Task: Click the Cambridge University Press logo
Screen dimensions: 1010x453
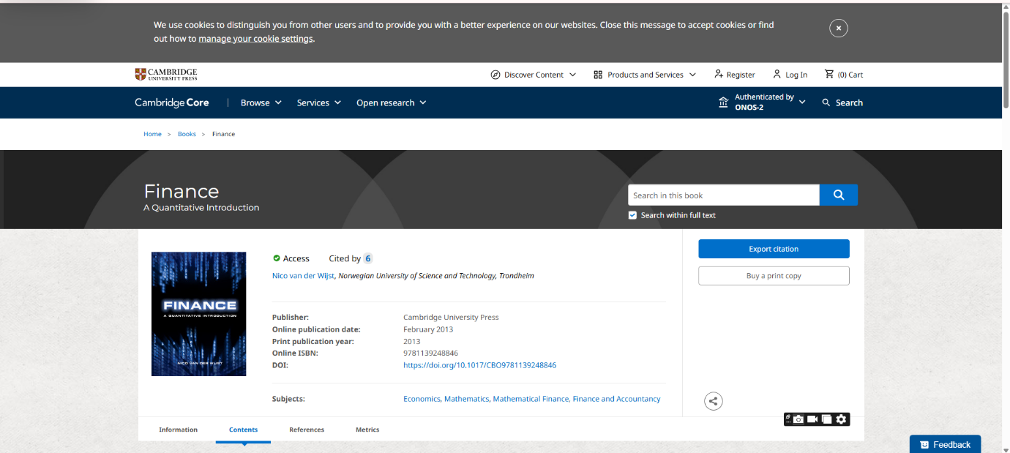Action: (x=166, y=75)
